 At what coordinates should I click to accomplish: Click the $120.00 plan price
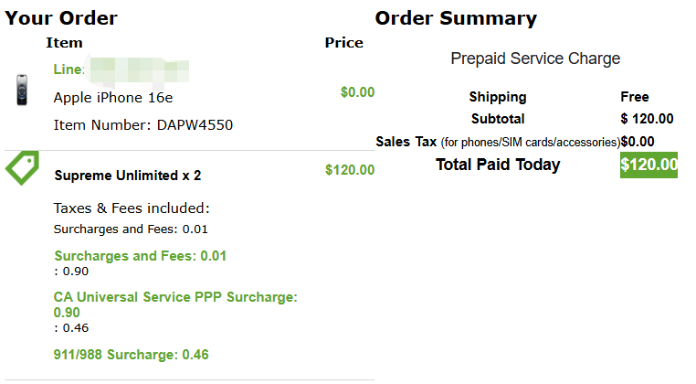click(349, 170)
